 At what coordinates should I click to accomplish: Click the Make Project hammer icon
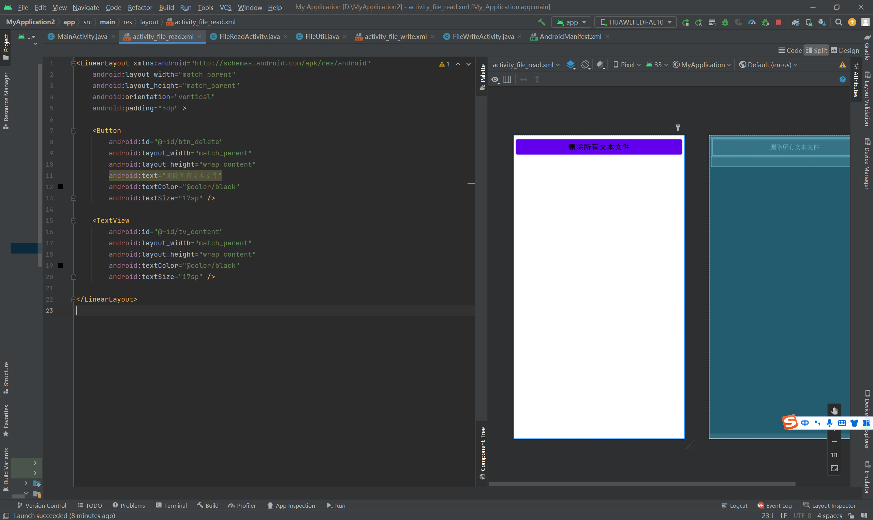pos(541,22)
